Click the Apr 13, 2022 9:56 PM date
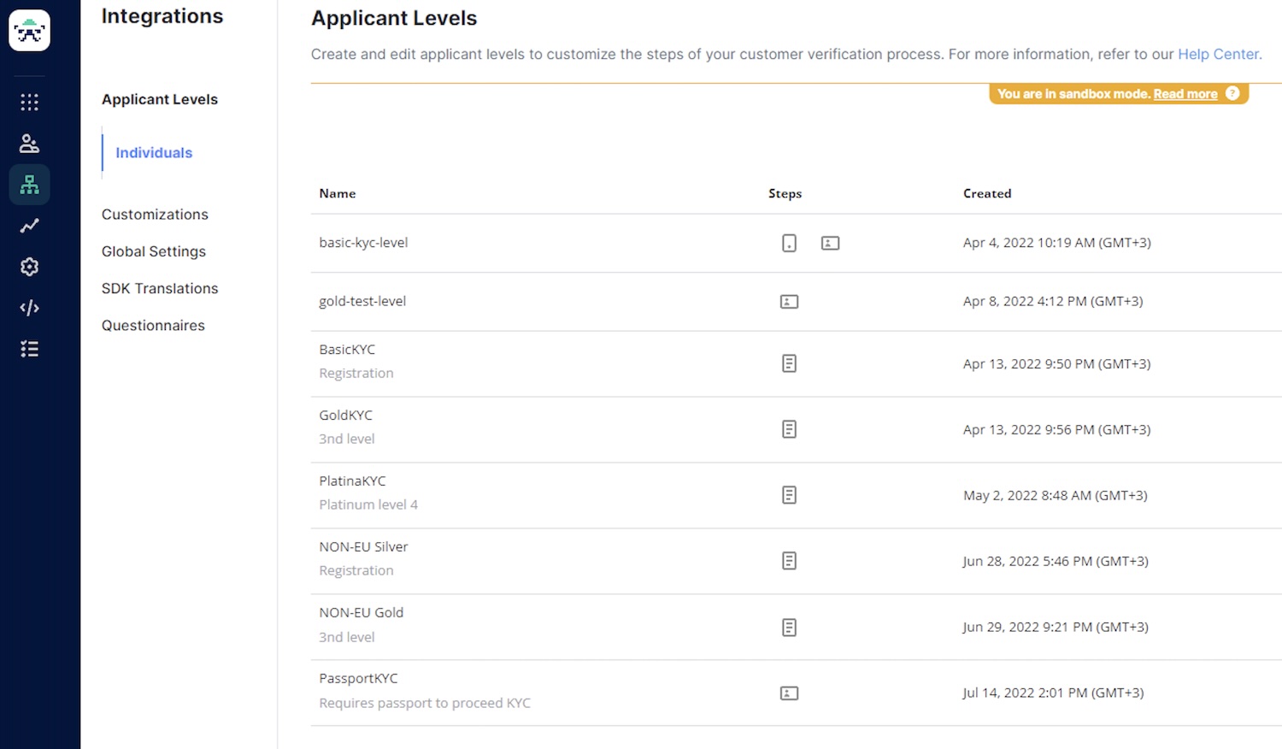This screenshot has height=749, width=1282. click(1057, 430)
